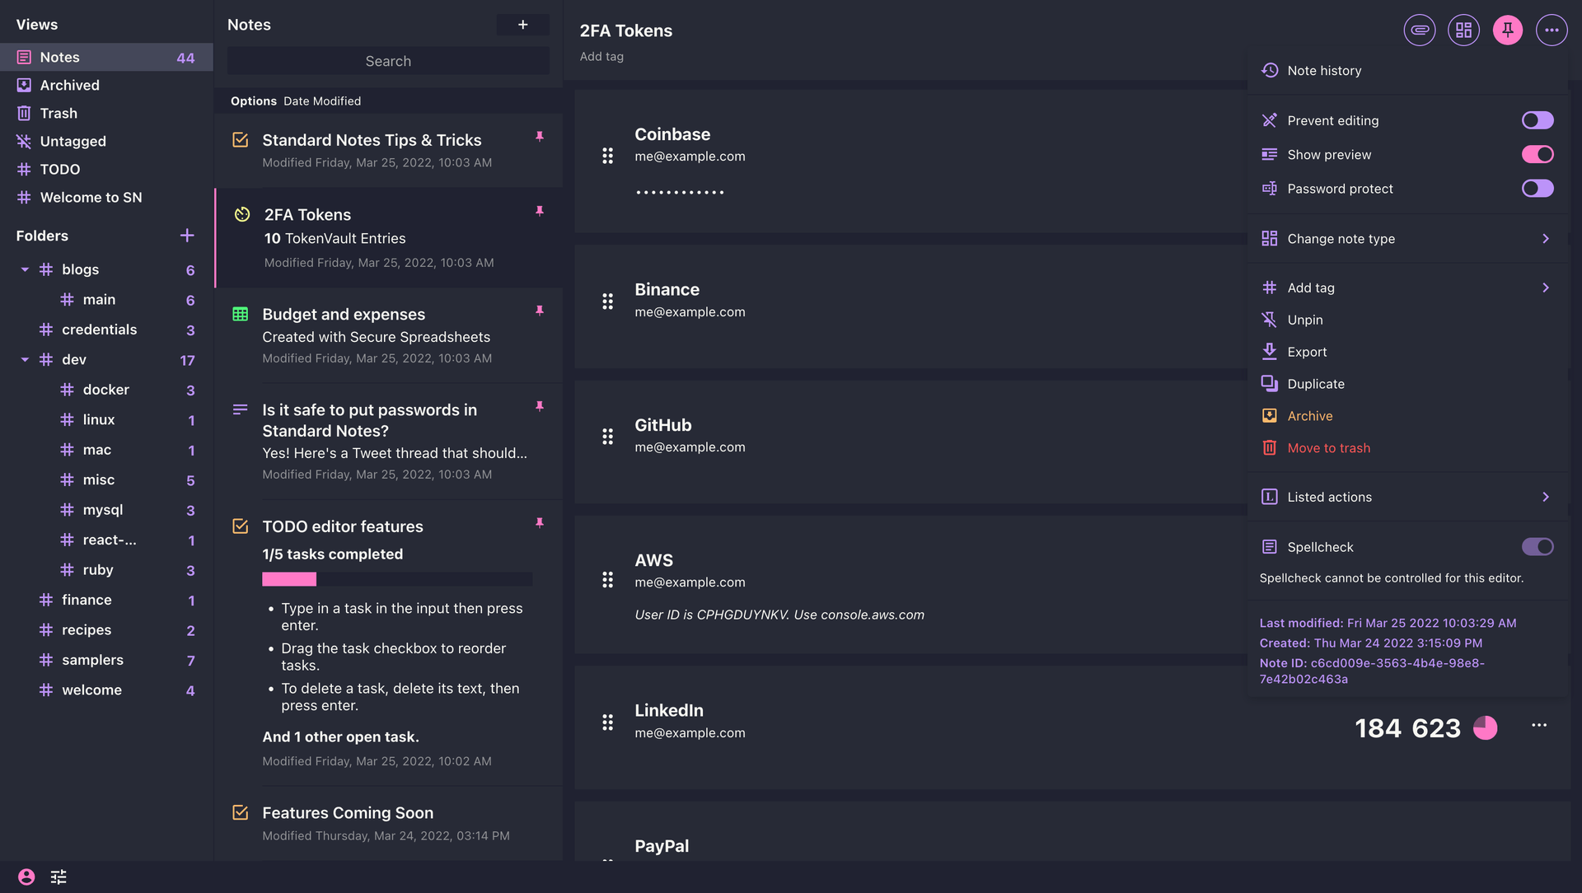Image resolution: width=1582 pixels, height=893 pixels.
Task: Select Unpin from context menu
Action: (x=1304, y=320)
